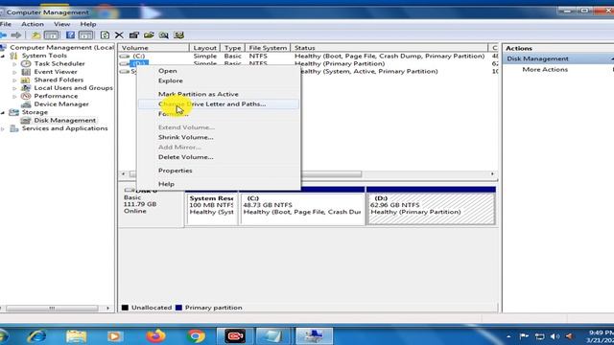Click the Explore magnifier toolbar icon
This screenshot has height=345, width=614.
click(x=164, y=35)
